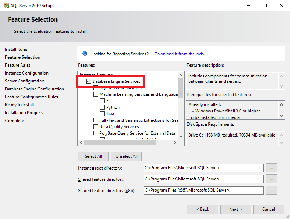Click the Instance root directory text field

[203, 168]
